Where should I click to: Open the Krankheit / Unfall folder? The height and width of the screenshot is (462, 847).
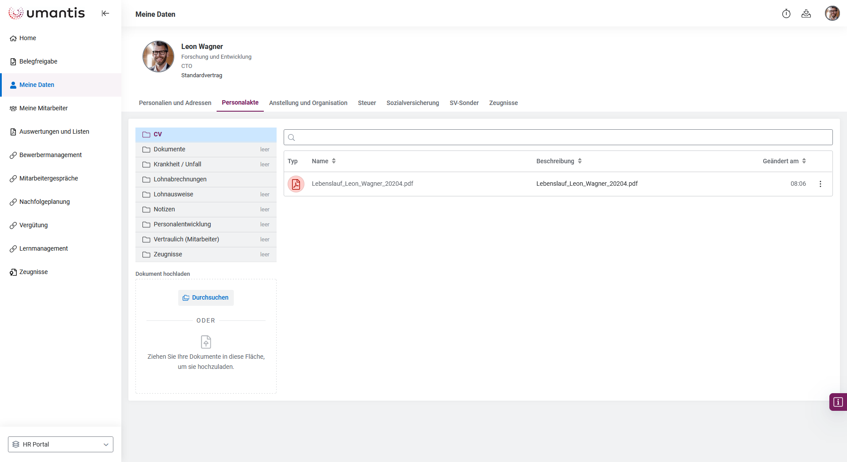coord(177,164)
